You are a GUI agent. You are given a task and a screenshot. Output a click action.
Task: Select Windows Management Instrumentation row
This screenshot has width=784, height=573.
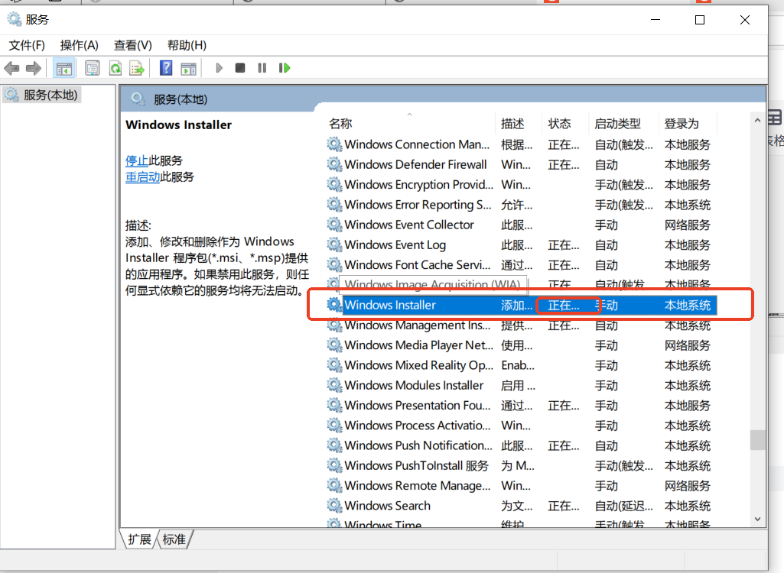522,325
